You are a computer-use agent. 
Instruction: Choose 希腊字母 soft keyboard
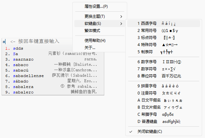(147, 114)
